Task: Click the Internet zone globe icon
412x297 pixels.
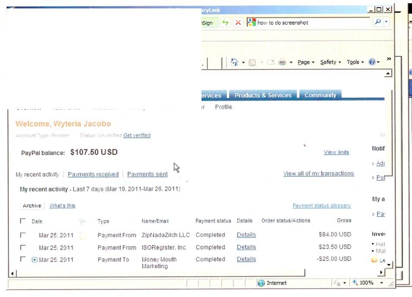Action: [261, 283]
